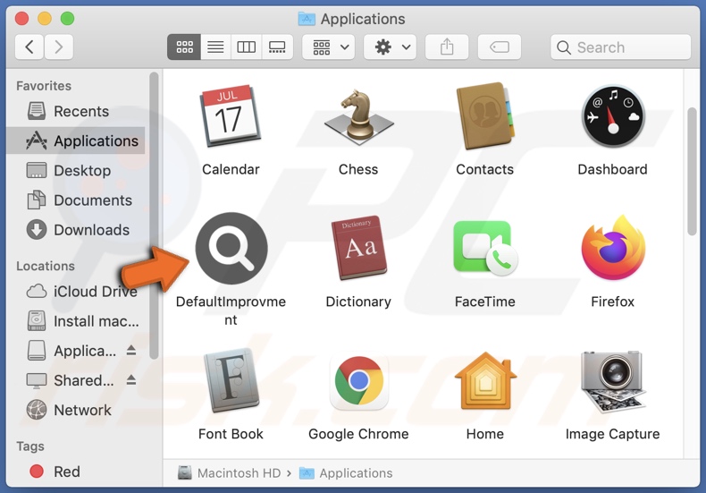Open the Calendar app icon
The width and height of the screenshot is (706, 493).
(230, 115)
